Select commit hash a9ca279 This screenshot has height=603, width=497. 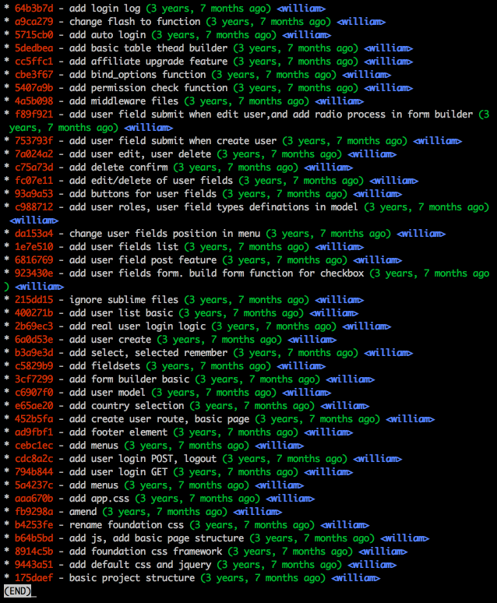[33, 22]
